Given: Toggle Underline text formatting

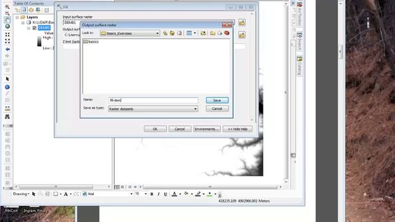Looking at the screenshot, I should click(165, 194).
